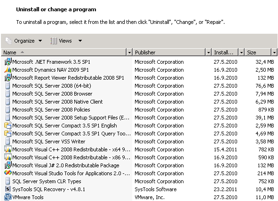Select Microsoft SQL Server 2008 Policies entry
Image resolution: width=278 pixels, height=201 pixels.
tap(51, 110)
